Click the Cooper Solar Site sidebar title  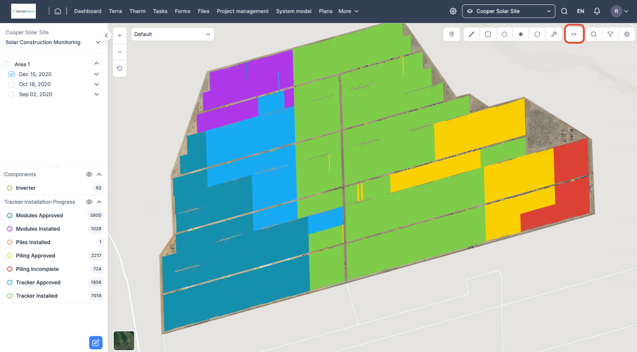[x=27, y=32]
